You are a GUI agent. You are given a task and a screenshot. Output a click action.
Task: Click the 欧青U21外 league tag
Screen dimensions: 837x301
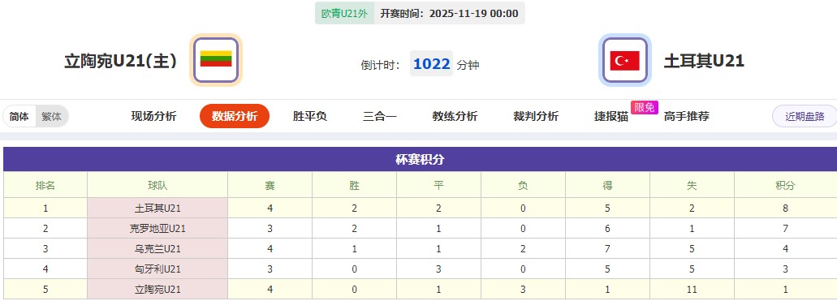344,13
